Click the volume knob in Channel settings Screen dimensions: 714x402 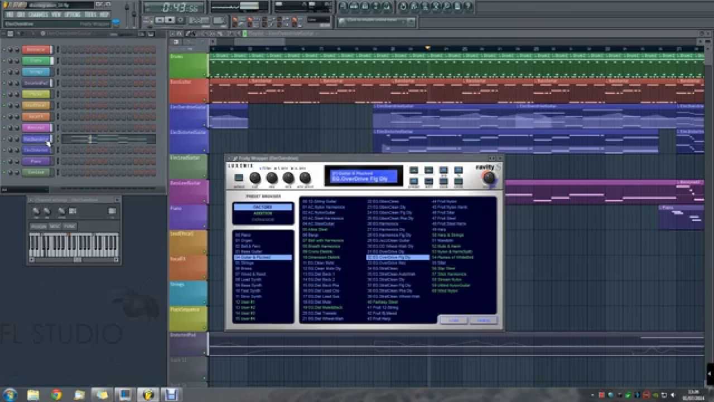[47, 210]
